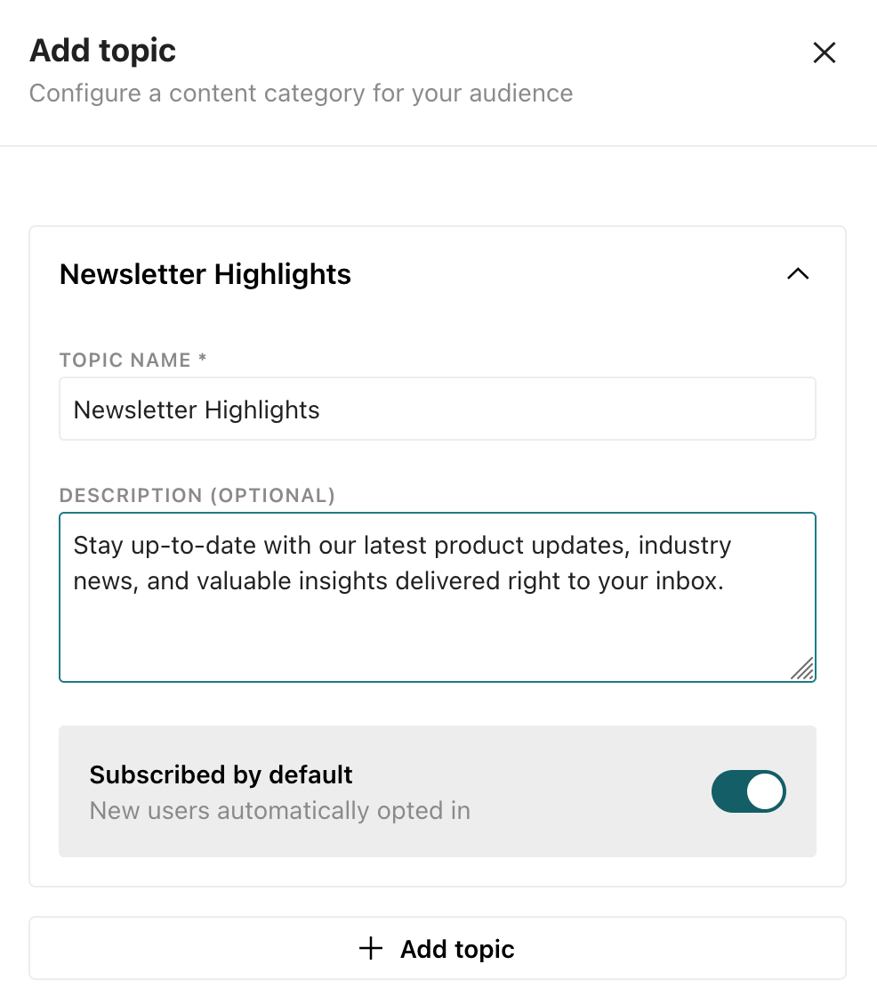Viewport: 877px width, 997px height.
Task: Click the teal toggle knob
Action: [767, 791]
